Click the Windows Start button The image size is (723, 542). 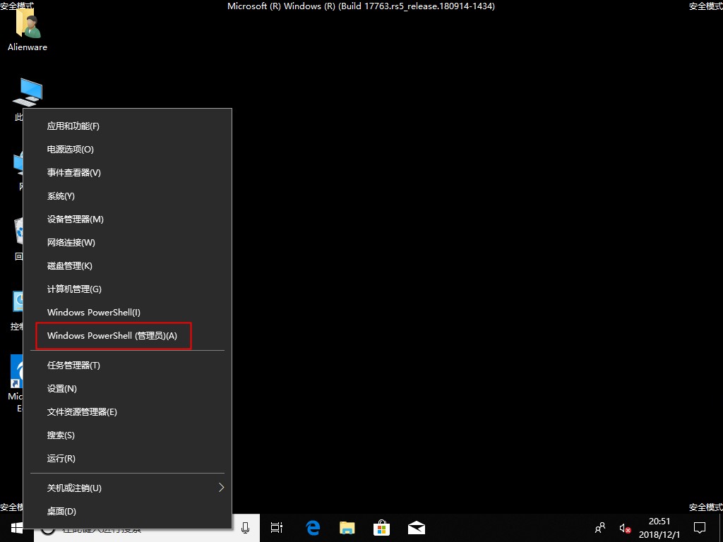[x=16, y=527]
